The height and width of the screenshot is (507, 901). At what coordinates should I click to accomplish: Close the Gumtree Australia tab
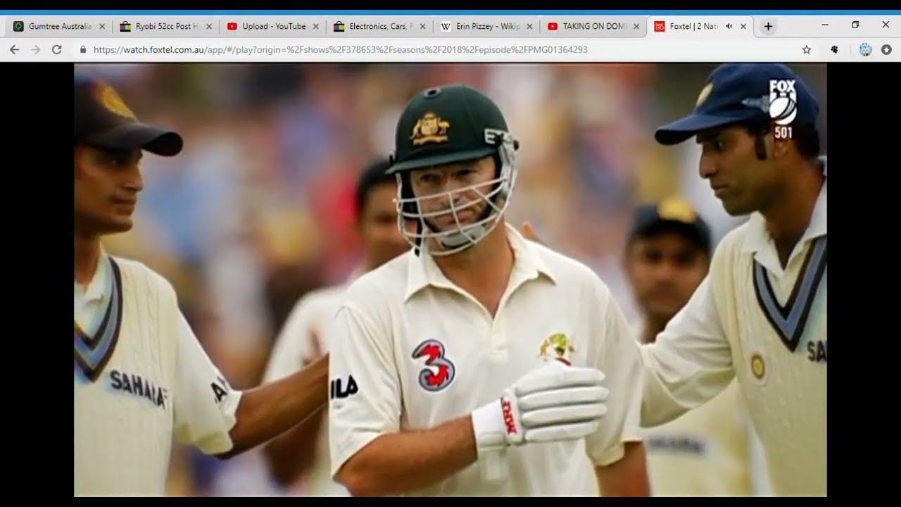click(x=101, y=26)
